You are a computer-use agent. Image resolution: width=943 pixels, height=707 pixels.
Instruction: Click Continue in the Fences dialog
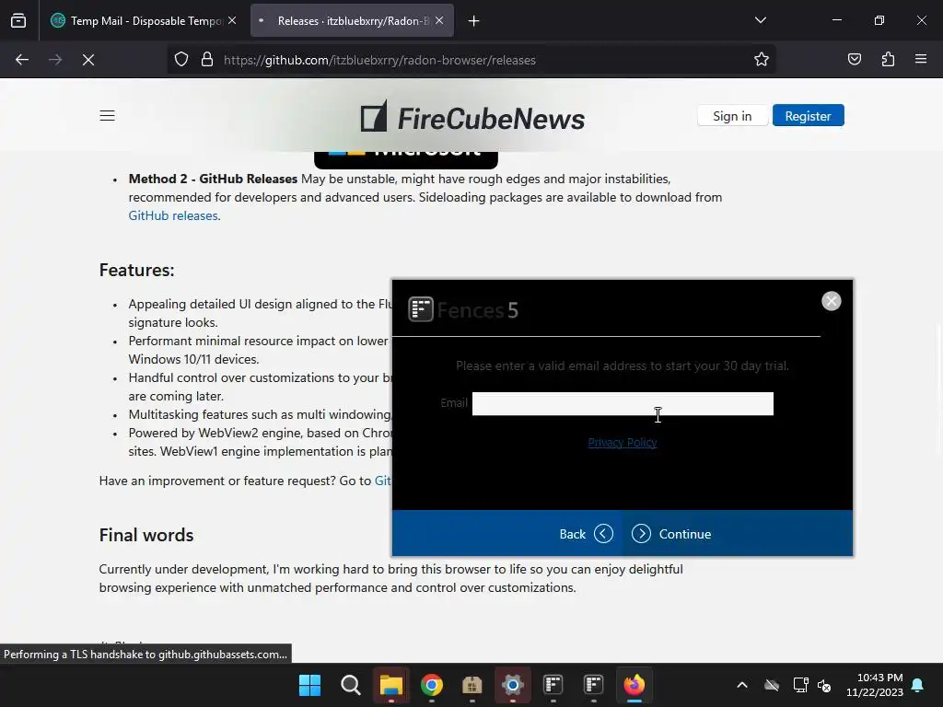(671, 534)
